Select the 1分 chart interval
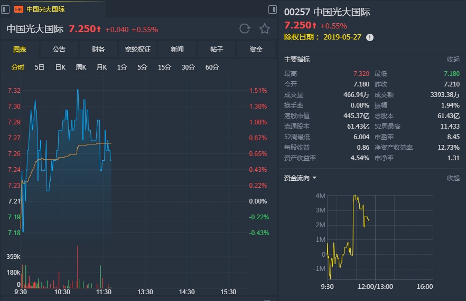The height and width of the screenshot is (301, 466). 122,67
